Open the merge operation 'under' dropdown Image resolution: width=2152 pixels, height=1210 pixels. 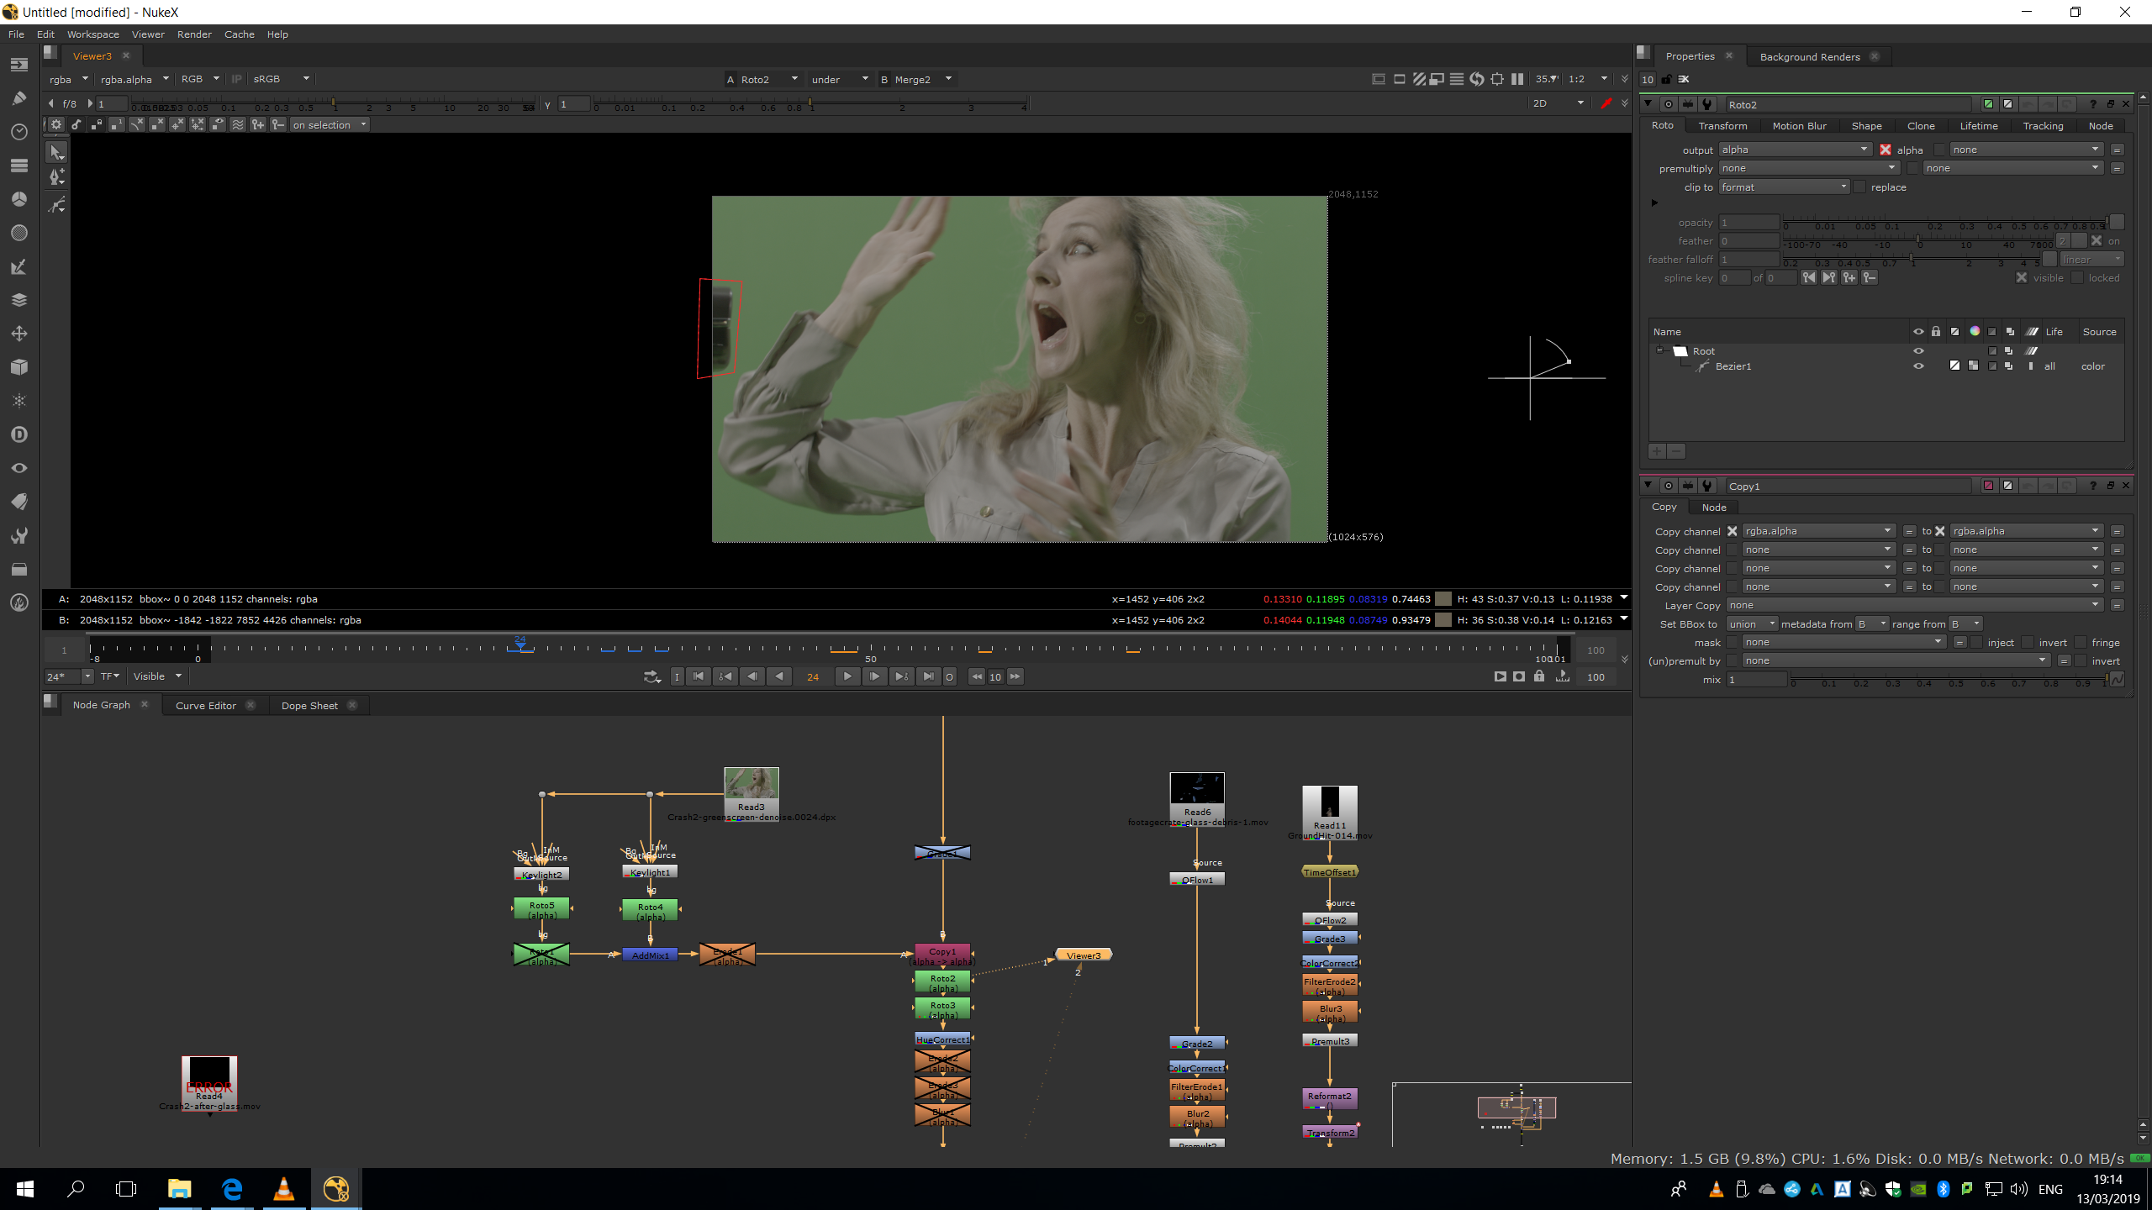[x=839, y=79]
